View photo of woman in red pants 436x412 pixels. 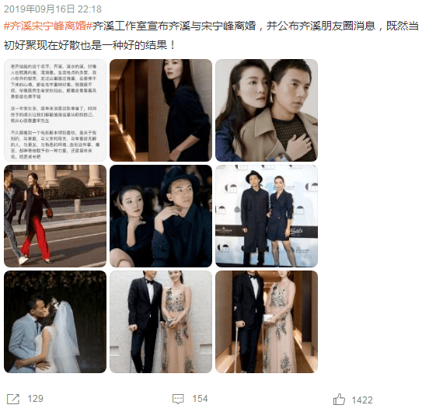[x=55, y=216]
